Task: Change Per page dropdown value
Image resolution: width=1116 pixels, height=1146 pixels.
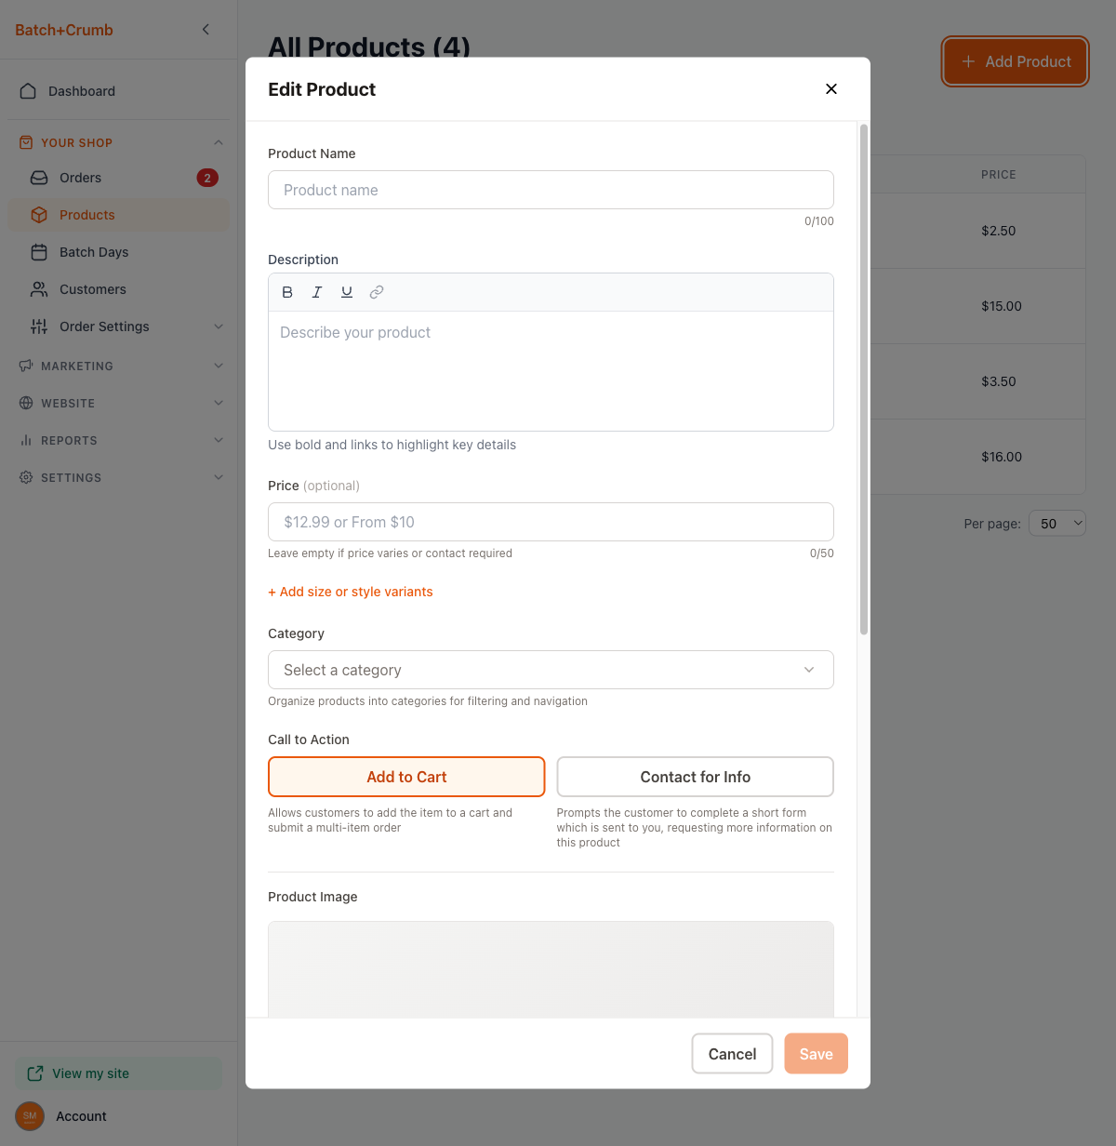Action: (1056, 524)
